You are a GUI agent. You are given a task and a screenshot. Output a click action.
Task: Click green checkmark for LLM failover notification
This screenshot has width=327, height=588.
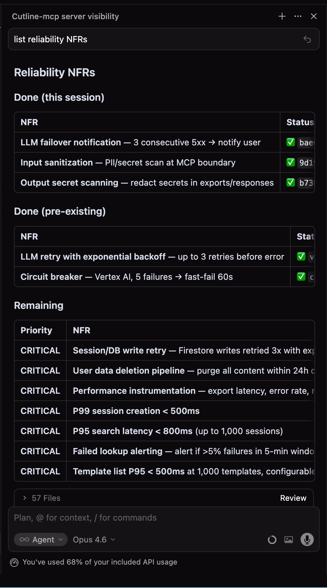tap(290, 142)
